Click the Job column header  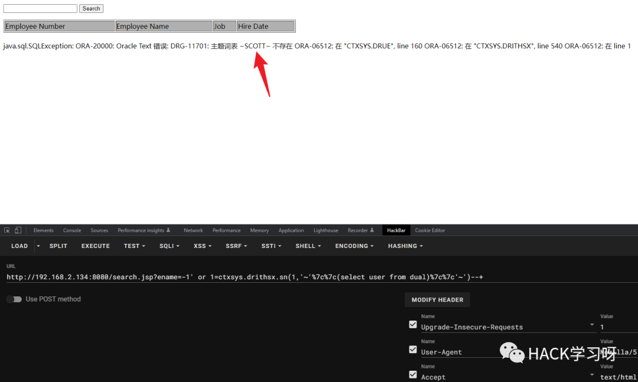tap(224, 27)
